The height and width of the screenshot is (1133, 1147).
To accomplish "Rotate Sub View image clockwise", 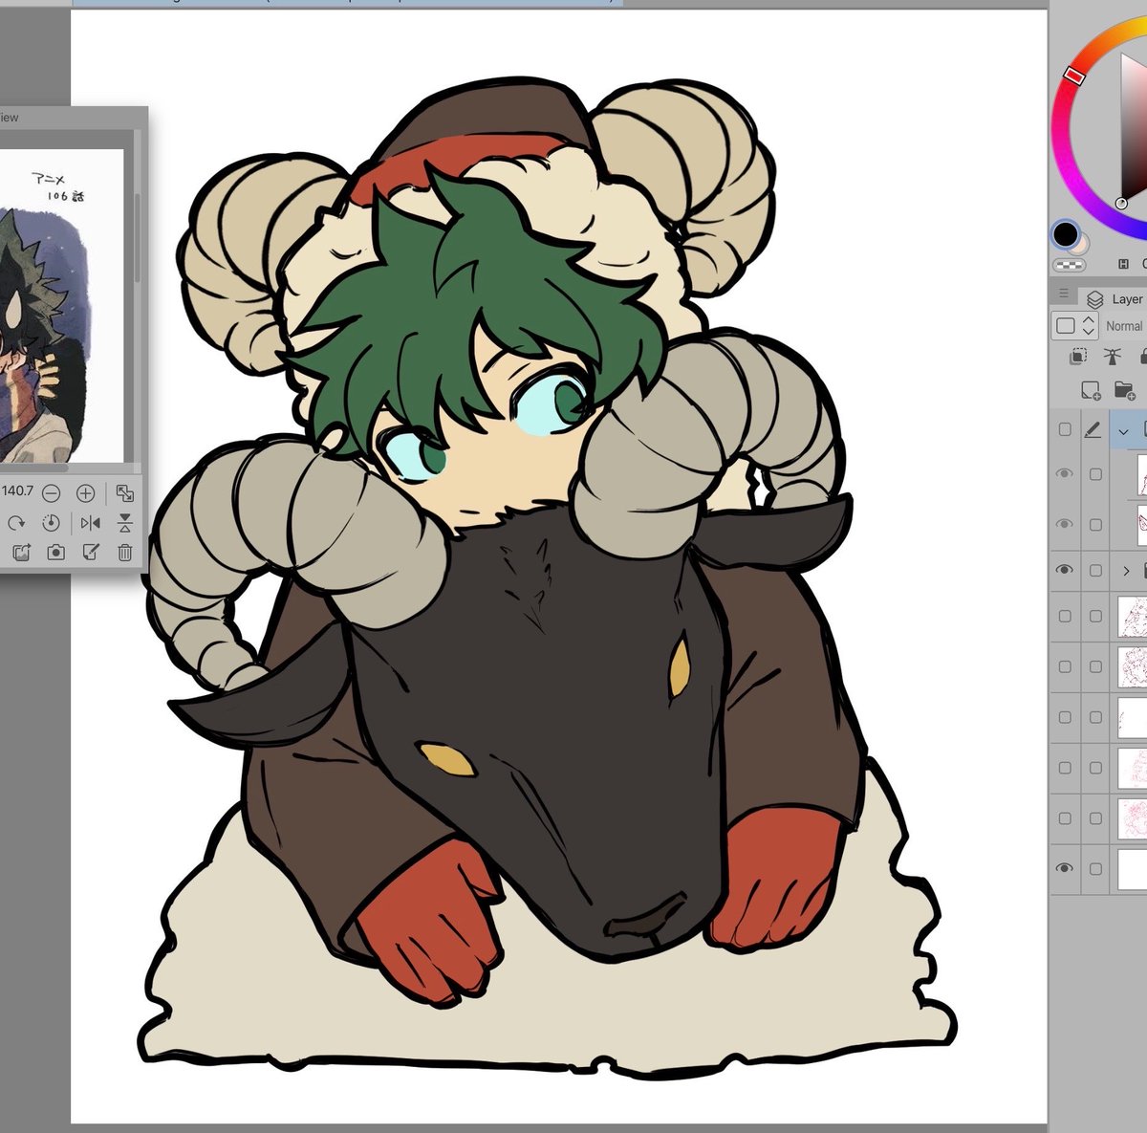I will point(16,523).
